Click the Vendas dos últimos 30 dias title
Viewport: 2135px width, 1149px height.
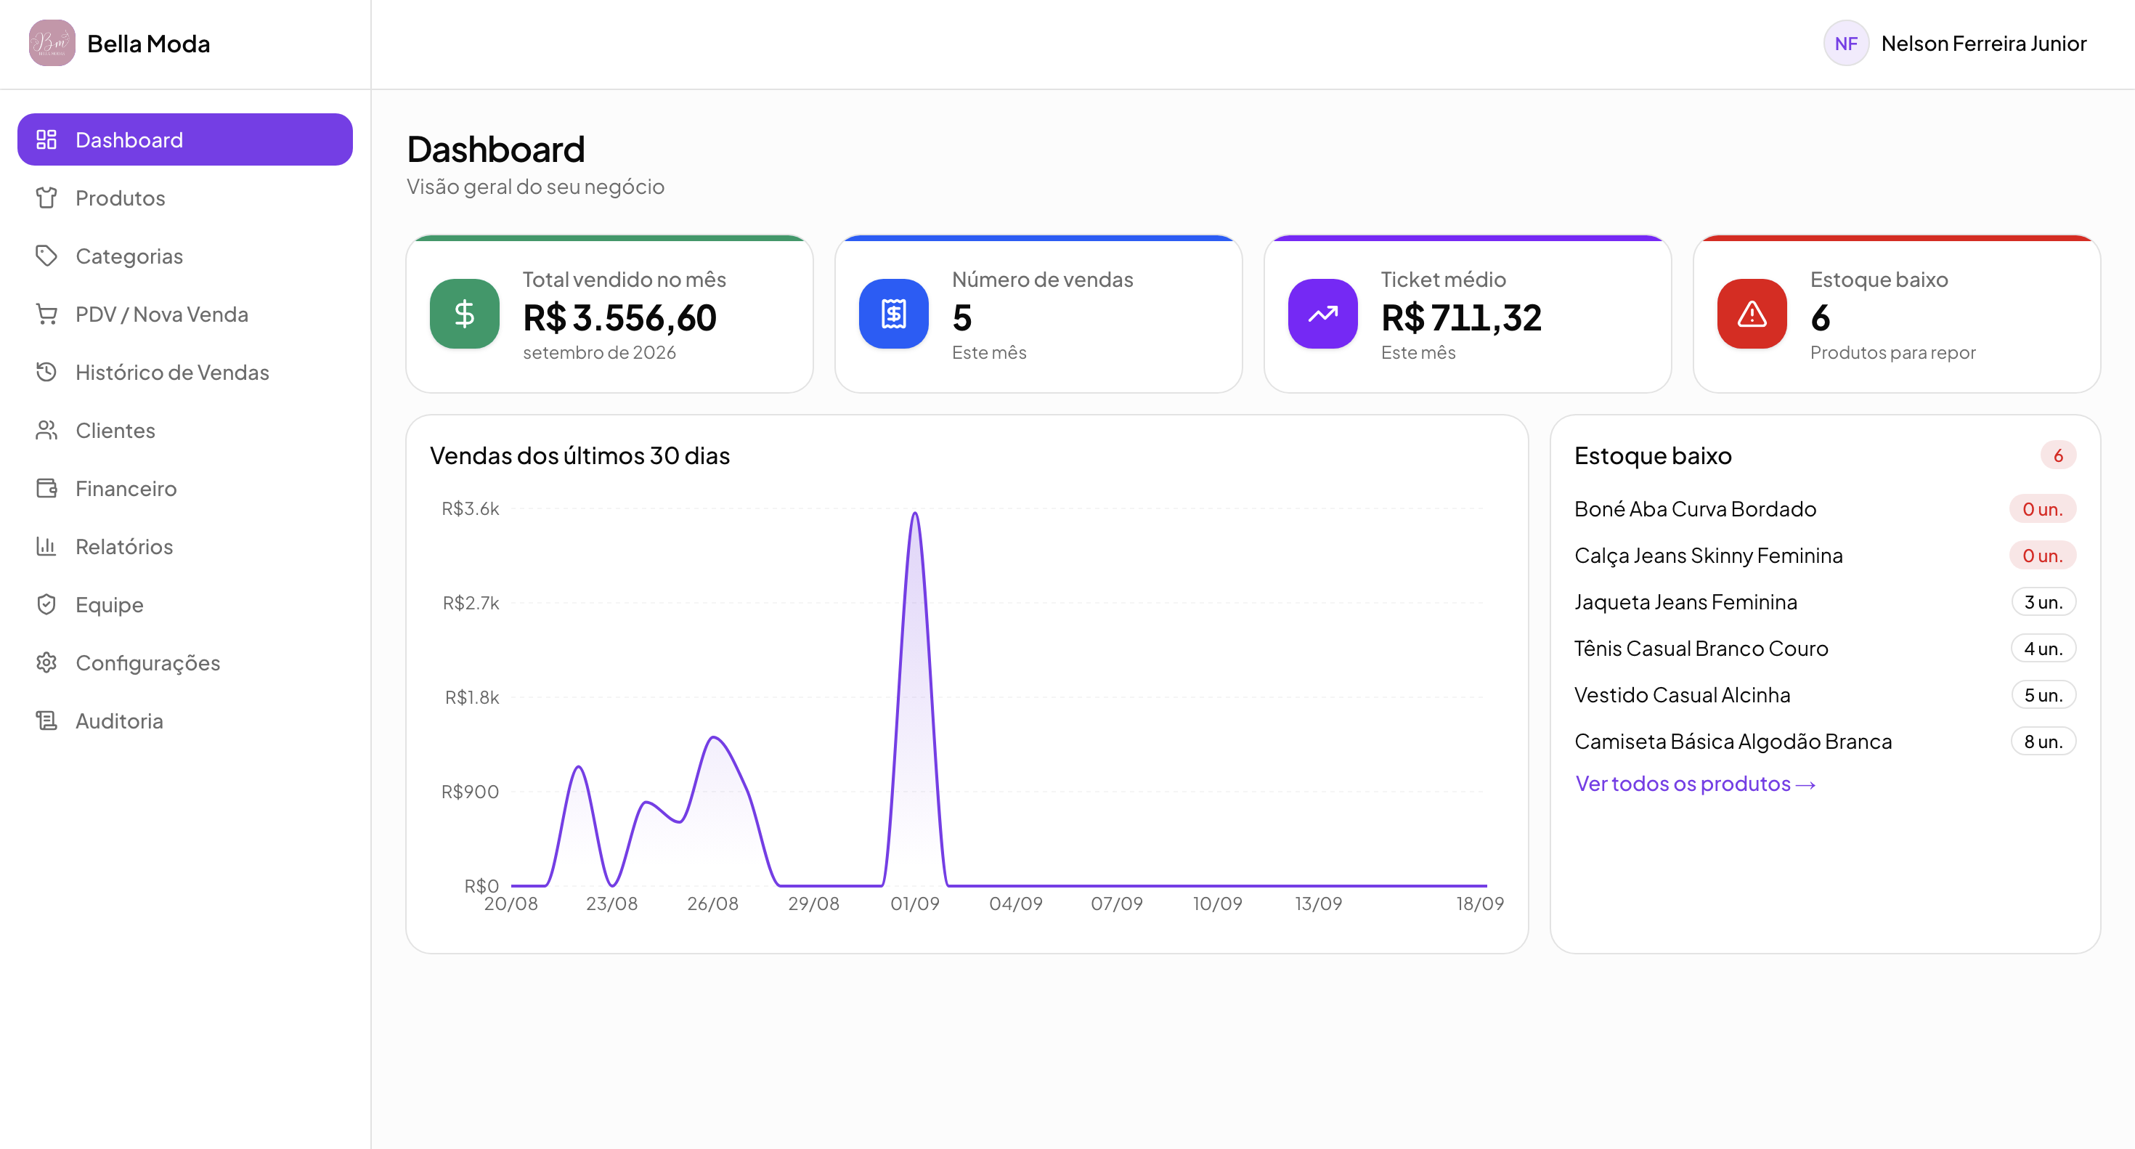(579, 455)
